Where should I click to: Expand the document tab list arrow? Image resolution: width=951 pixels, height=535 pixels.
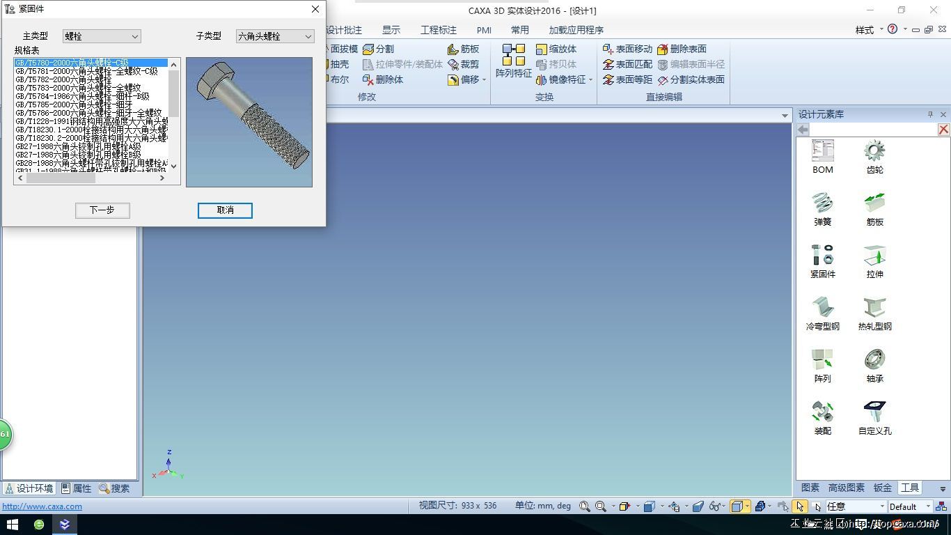pos(785,116)
